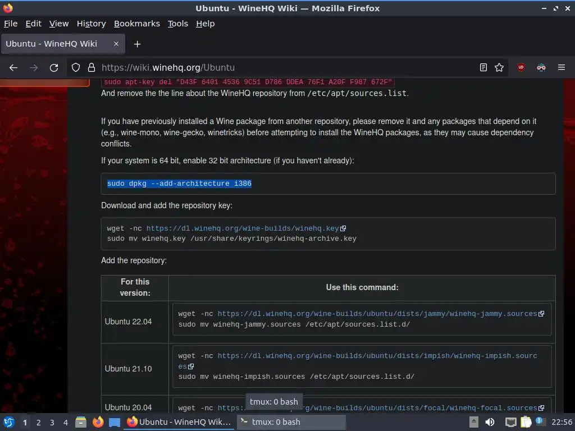Open the Tools menu
Viewport: 575px width, 431px height.
[178, 24]
